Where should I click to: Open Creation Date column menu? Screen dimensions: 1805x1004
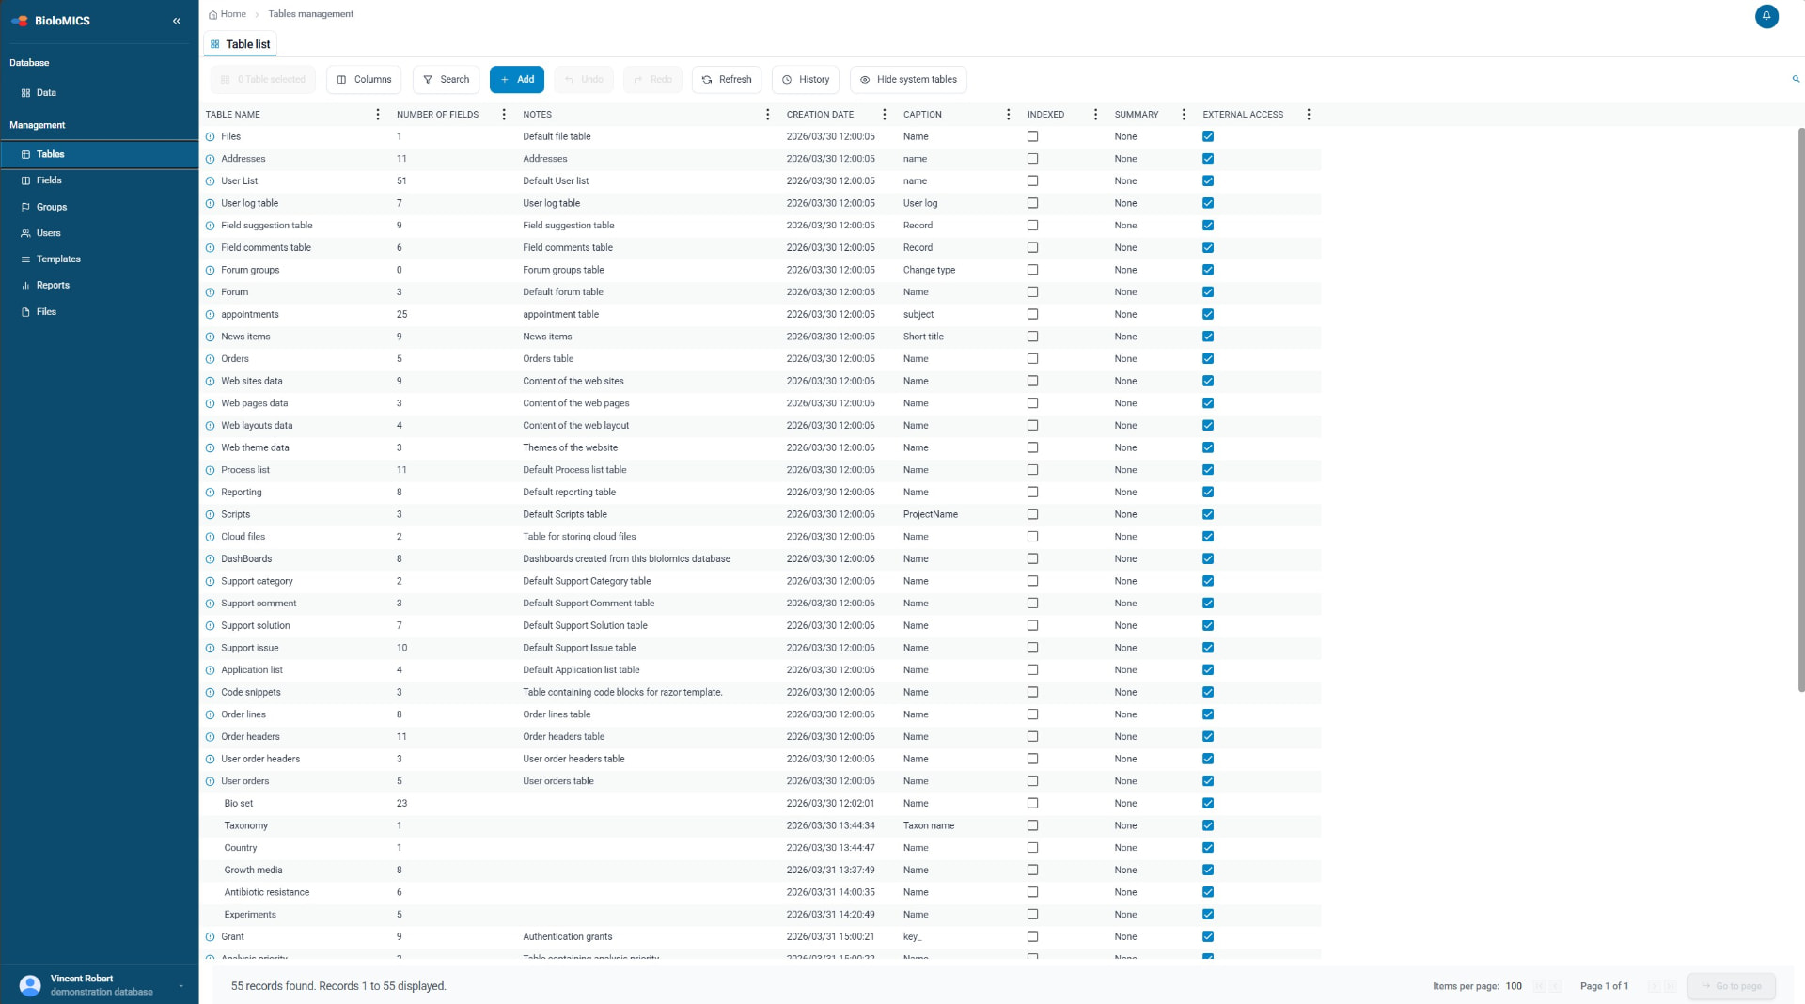coord(884,115)
